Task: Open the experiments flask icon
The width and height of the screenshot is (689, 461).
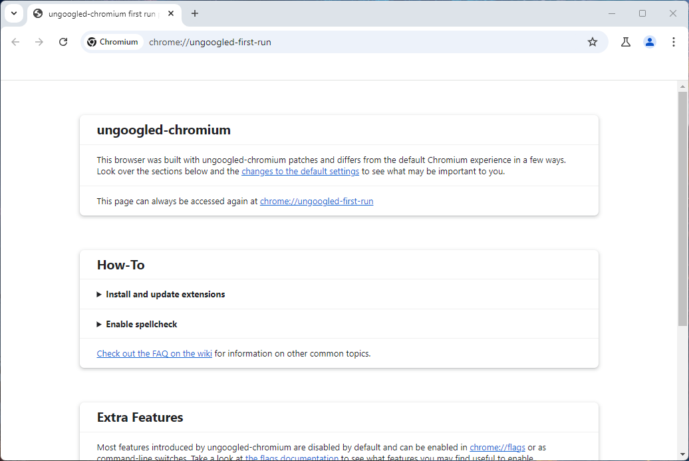Action: [x=625, y=42]
